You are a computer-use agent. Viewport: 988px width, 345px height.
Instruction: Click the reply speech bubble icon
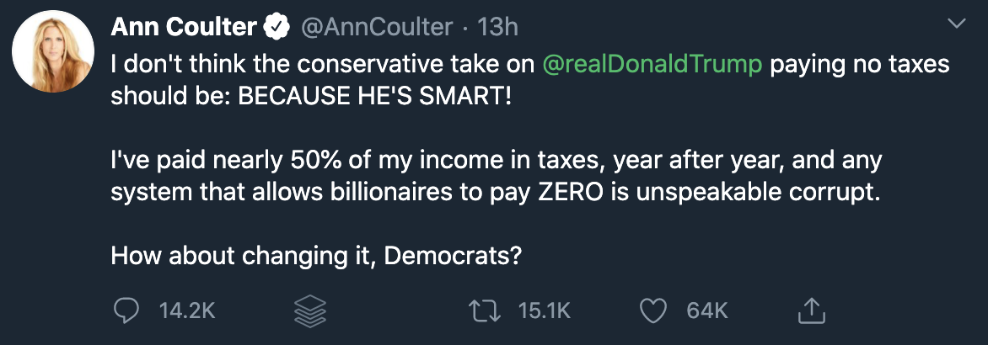[x=126, y=310]
